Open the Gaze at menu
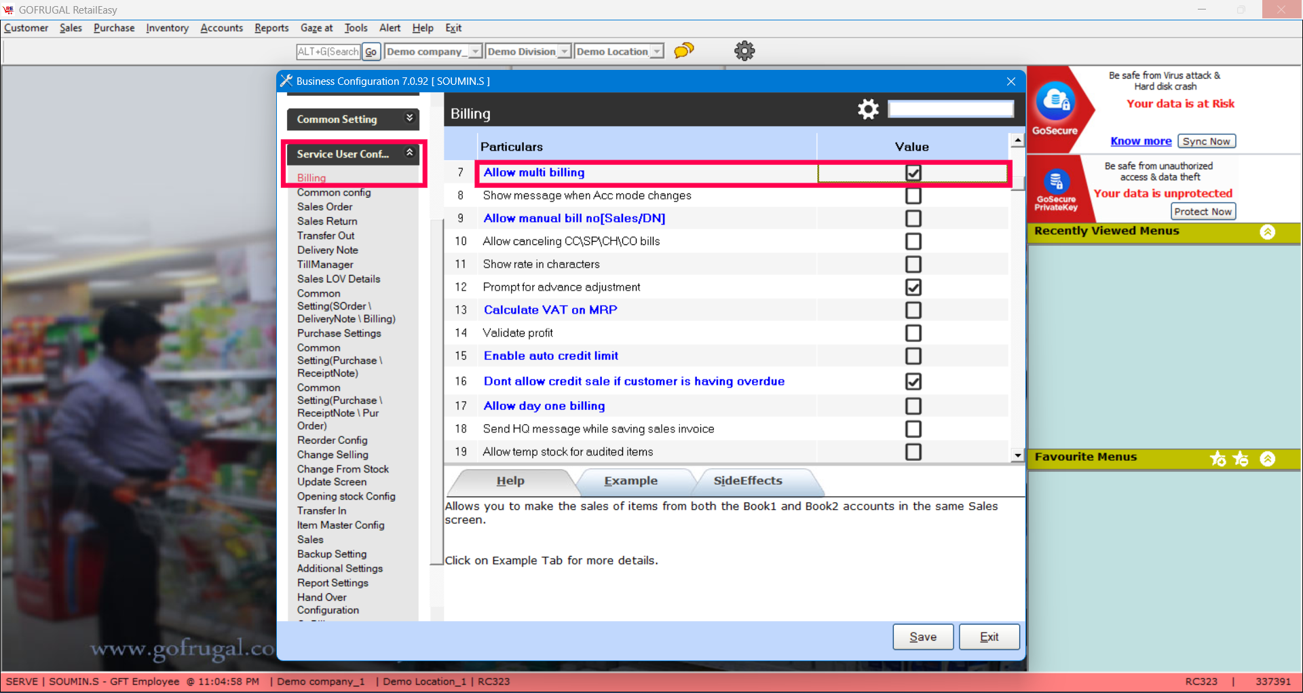Image resolution: width=1303 pixels, height=693 pixels. [x=316, y=28]
